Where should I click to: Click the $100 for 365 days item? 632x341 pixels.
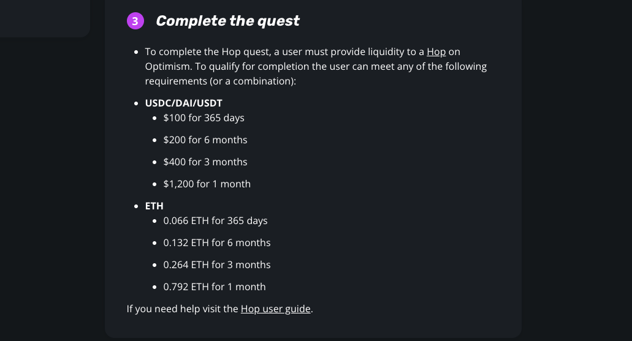pos(204,118)
